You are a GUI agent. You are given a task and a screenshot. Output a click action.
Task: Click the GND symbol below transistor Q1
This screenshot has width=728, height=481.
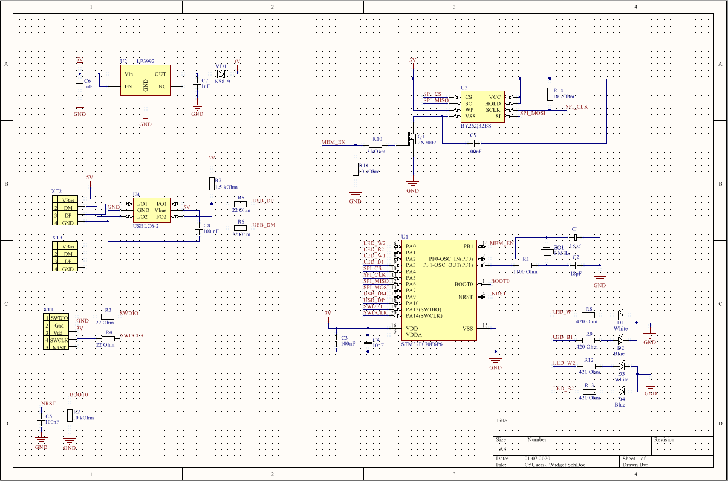pyautogui.click(x=413, y=186)
